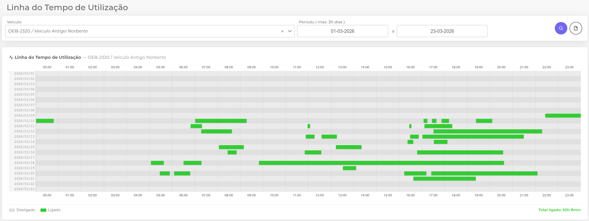The width and height of the screenshot is (589, 221).
Task: Click the purple search button
Action: point(561,28)
